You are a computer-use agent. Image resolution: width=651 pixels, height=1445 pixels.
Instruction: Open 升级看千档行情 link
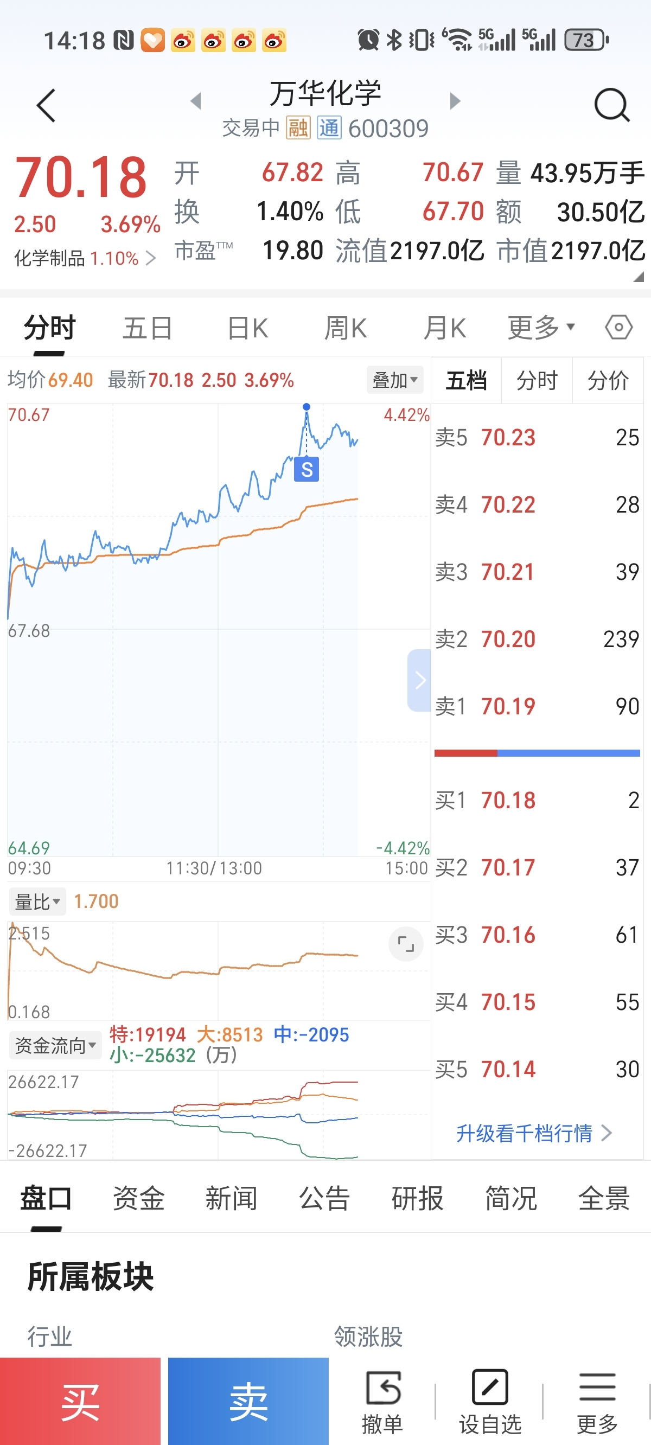pos(534,1133)
